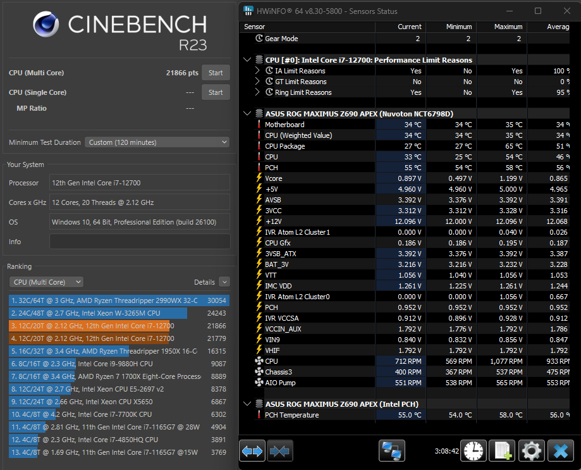Close sensors with blue X icon
The width and height of the screenshot is (581, 470).
561,451
